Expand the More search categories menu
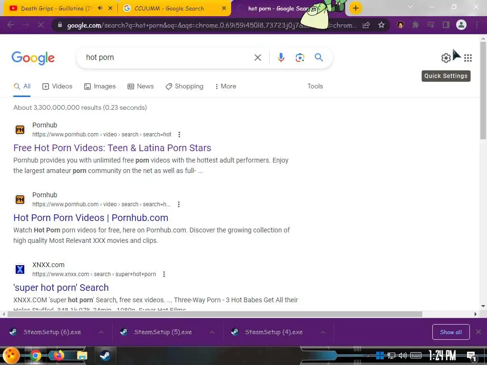 coord(226,86)
